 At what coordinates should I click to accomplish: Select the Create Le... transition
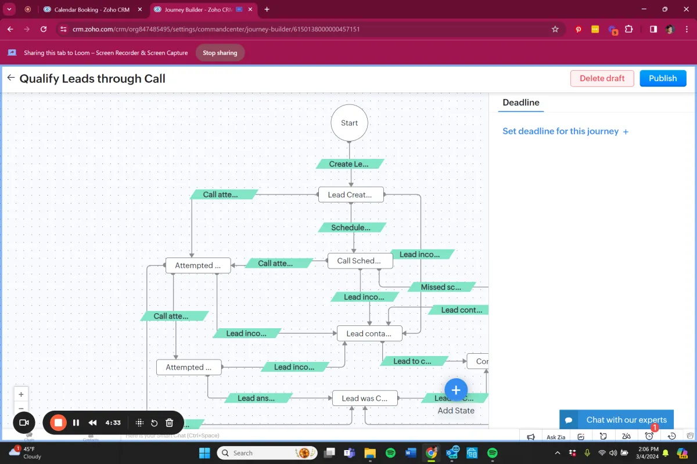click(x=350, y=164)
